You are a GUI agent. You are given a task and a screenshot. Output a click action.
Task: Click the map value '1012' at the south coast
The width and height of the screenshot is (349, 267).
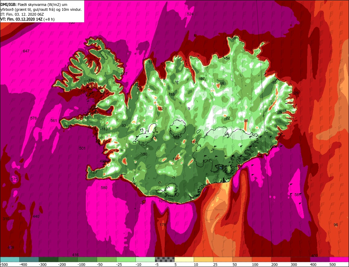coord(163,201)
